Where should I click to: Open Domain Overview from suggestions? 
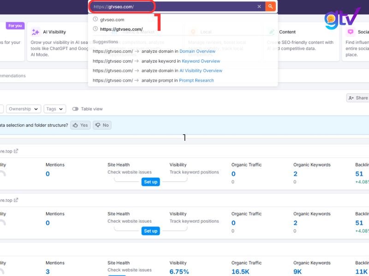[x=198, y=52]
